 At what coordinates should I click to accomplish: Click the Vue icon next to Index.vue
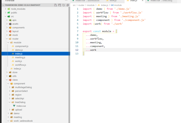pyautogui.click(x=14, y=106)
